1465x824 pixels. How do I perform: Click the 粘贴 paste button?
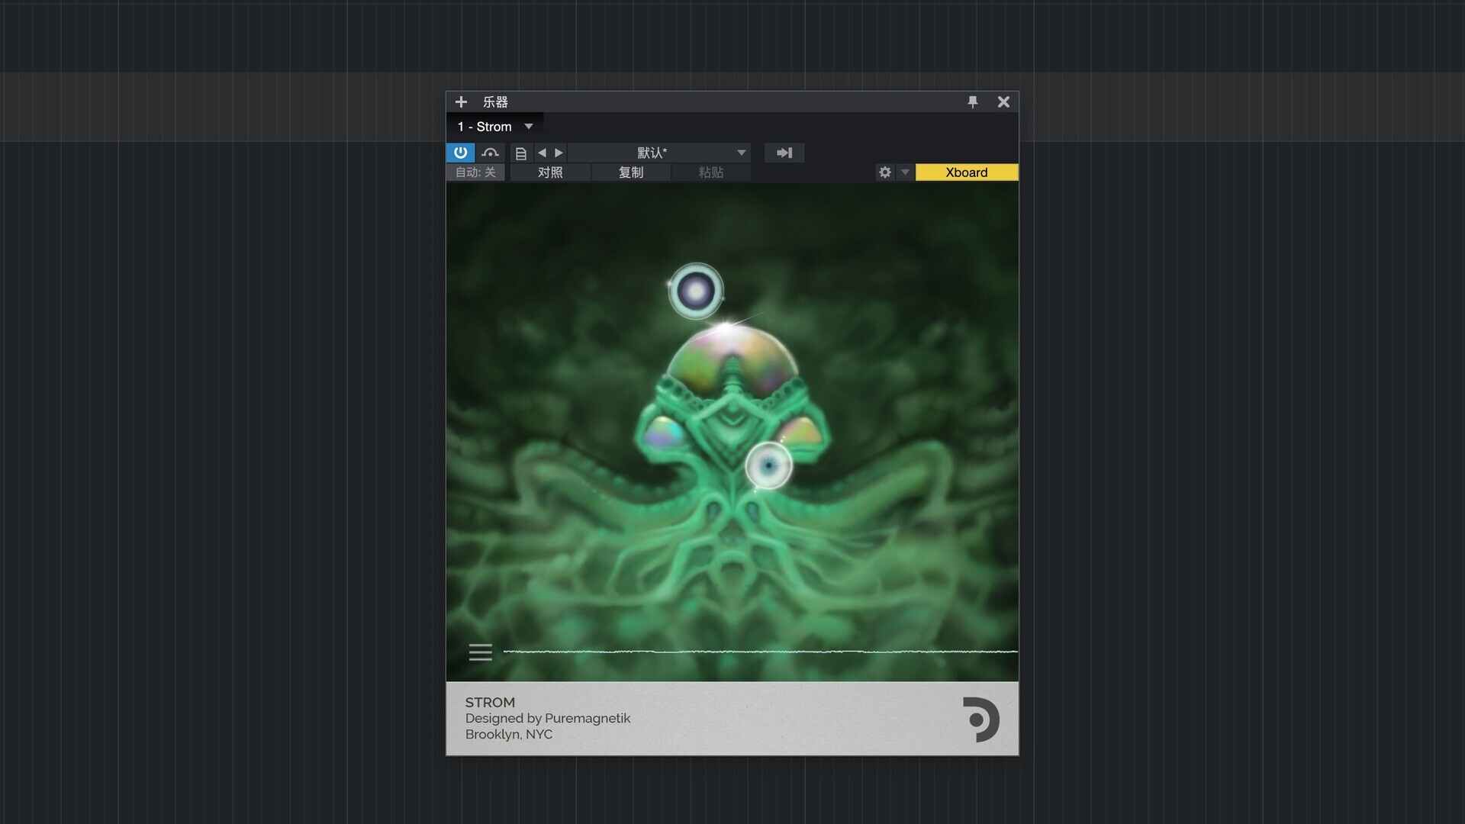711,172
